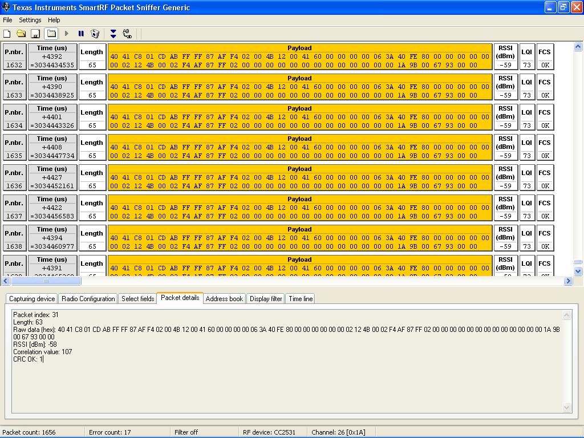584x438 pixels.
Task: Switch to Select fields tab
Action: (x=138, y=299)
